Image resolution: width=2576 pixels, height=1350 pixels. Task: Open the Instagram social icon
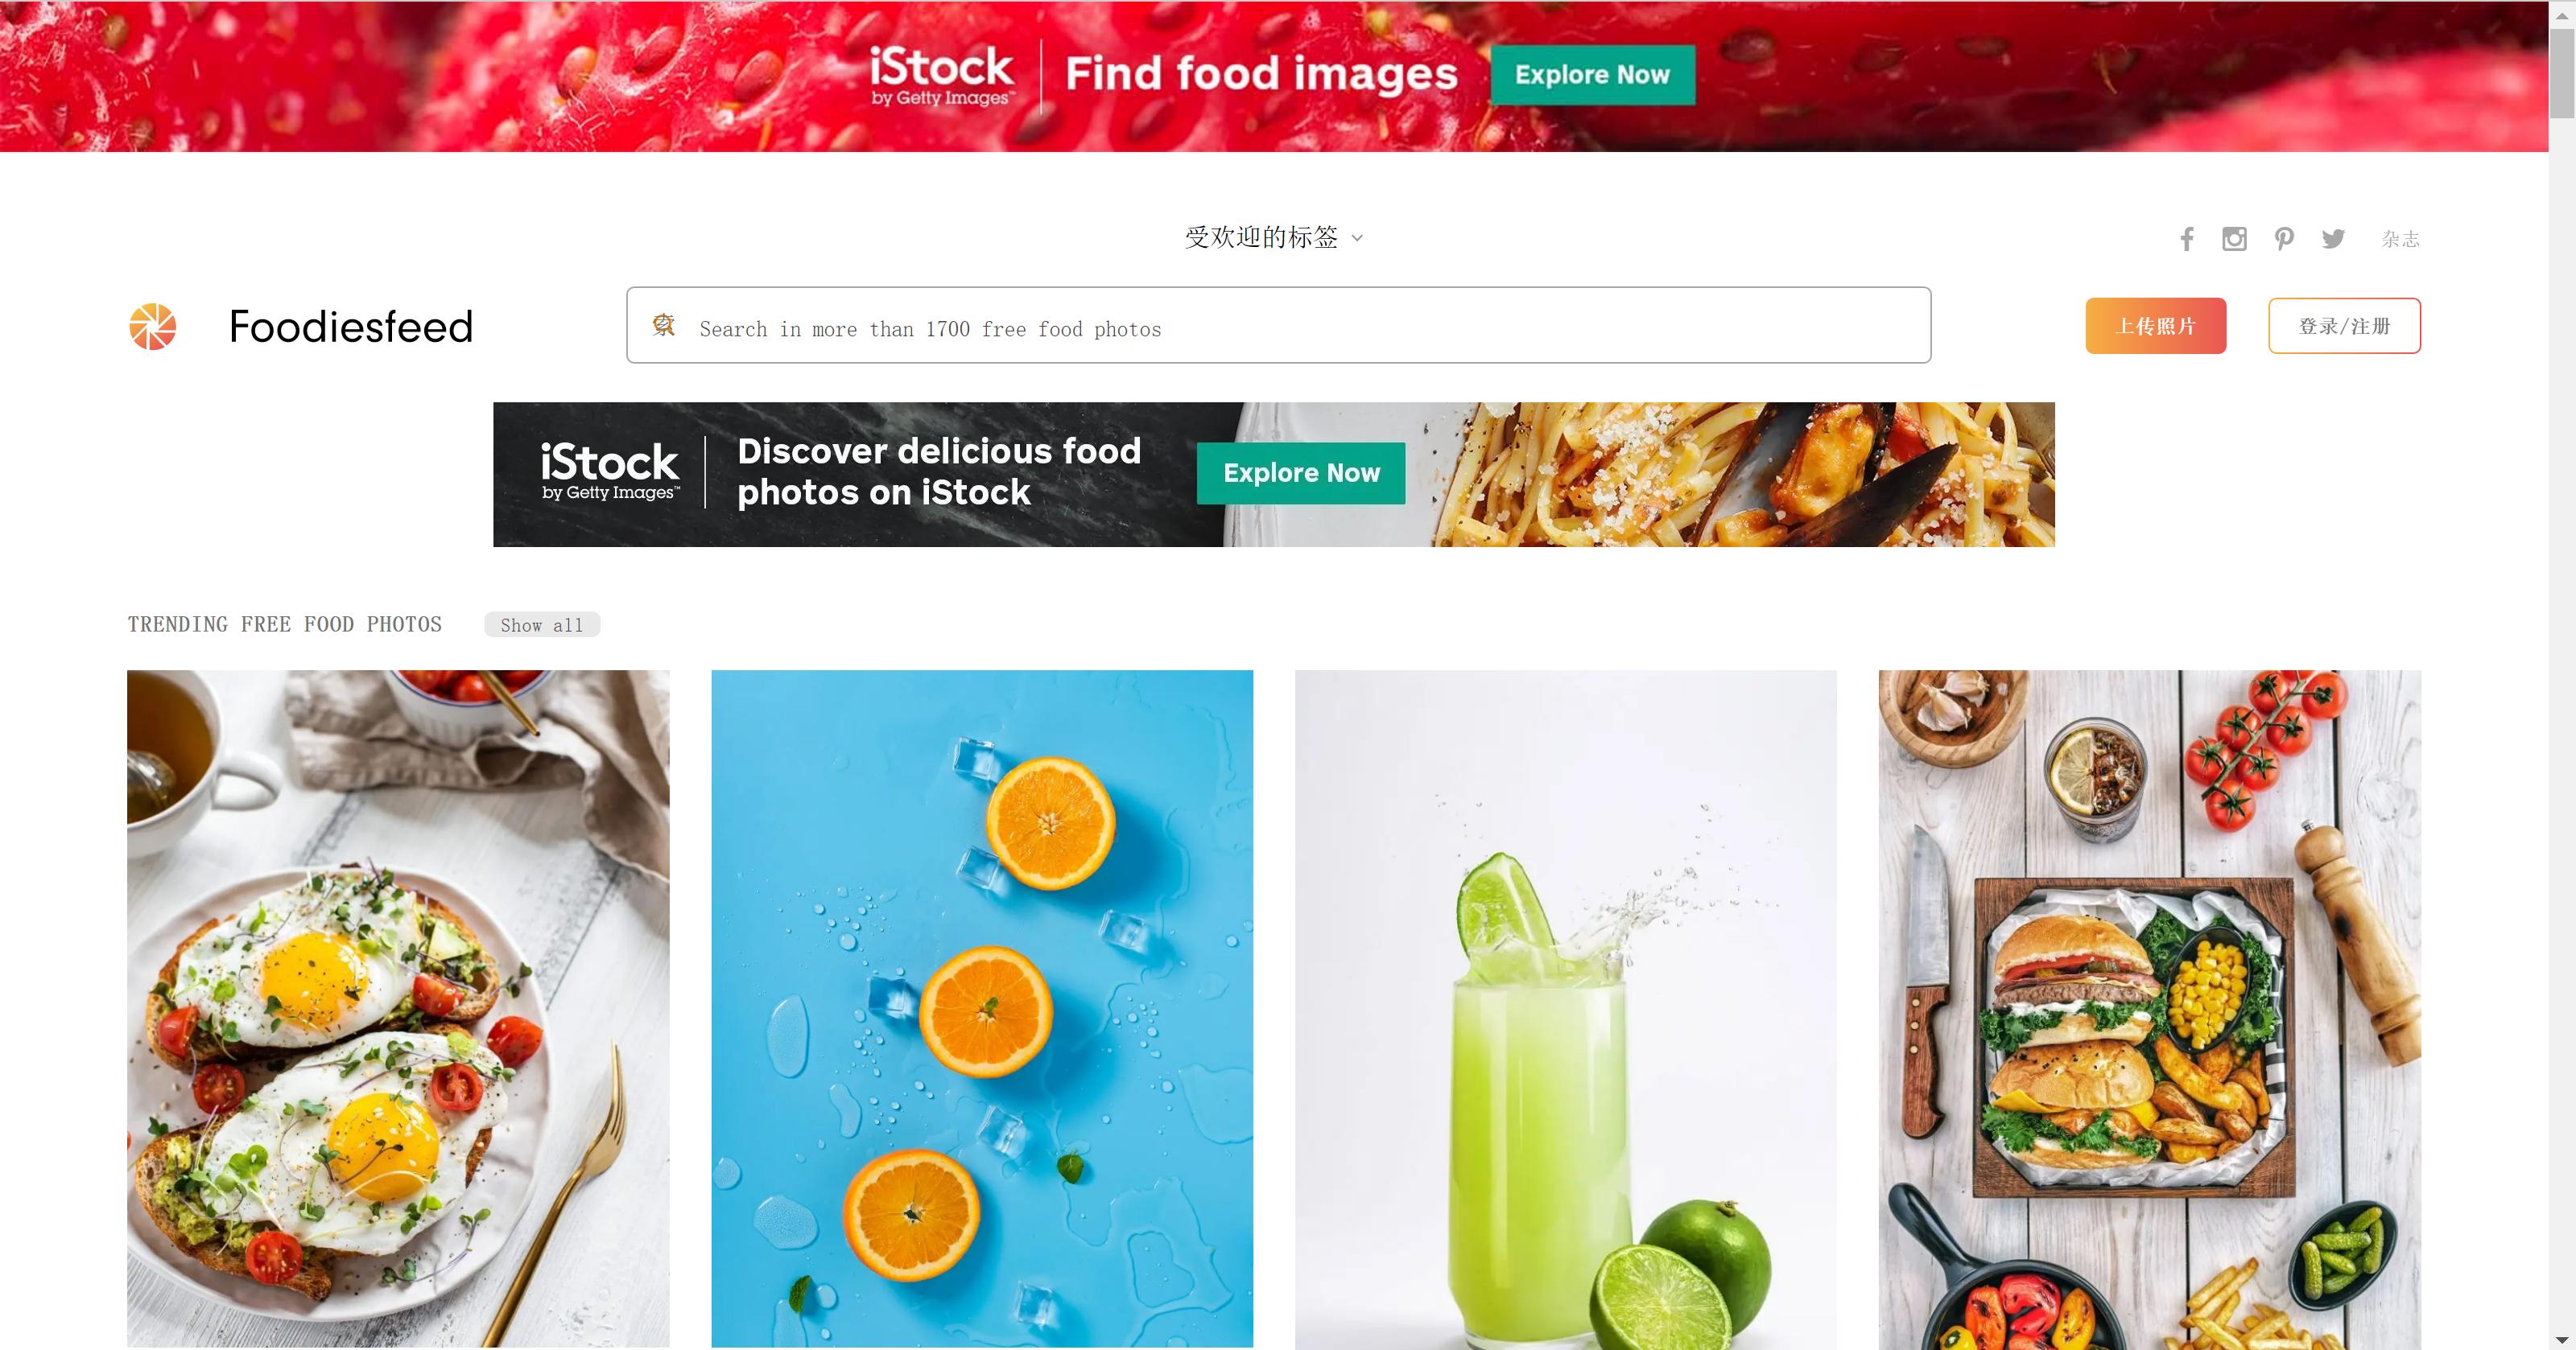click(x=2234, y=239)
